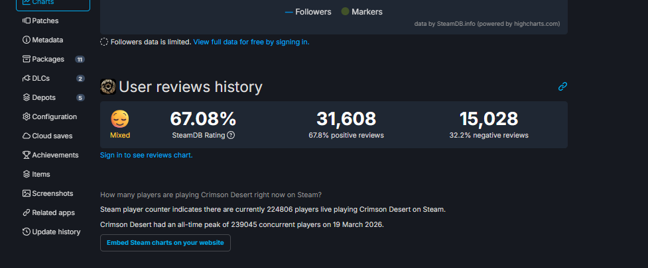Open the Update history page
Viewport: 648px width, 268px height.
(56, 232)
